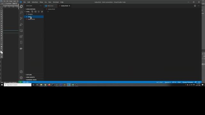
Task: Close the index.html editor tab
Action: pyautogui.click(x=70, y=6)
